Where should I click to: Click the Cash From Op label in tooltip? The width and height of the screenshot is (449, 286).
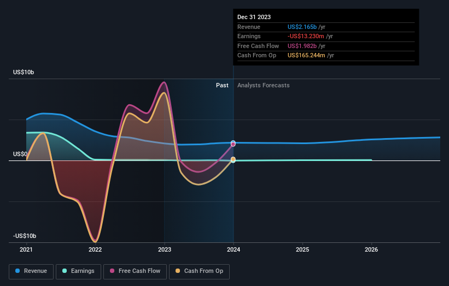(256, 56)
